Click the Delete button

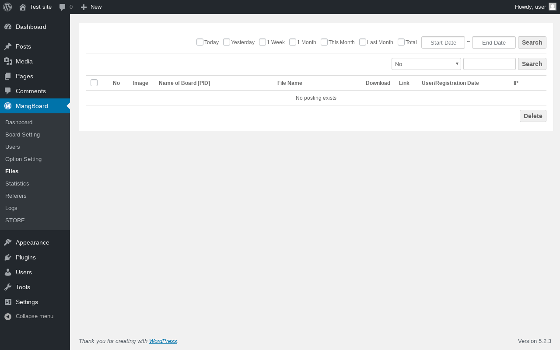pos(533,116)
